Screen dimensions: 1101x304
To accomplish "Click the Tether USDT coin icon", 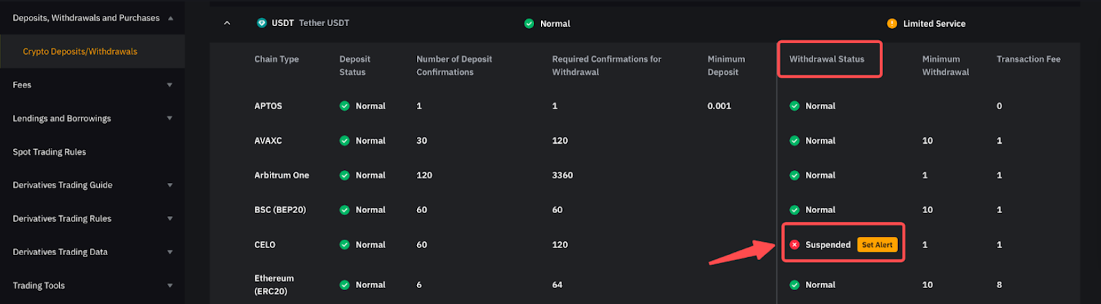I will pyautogui.click(x=261, y=23).
